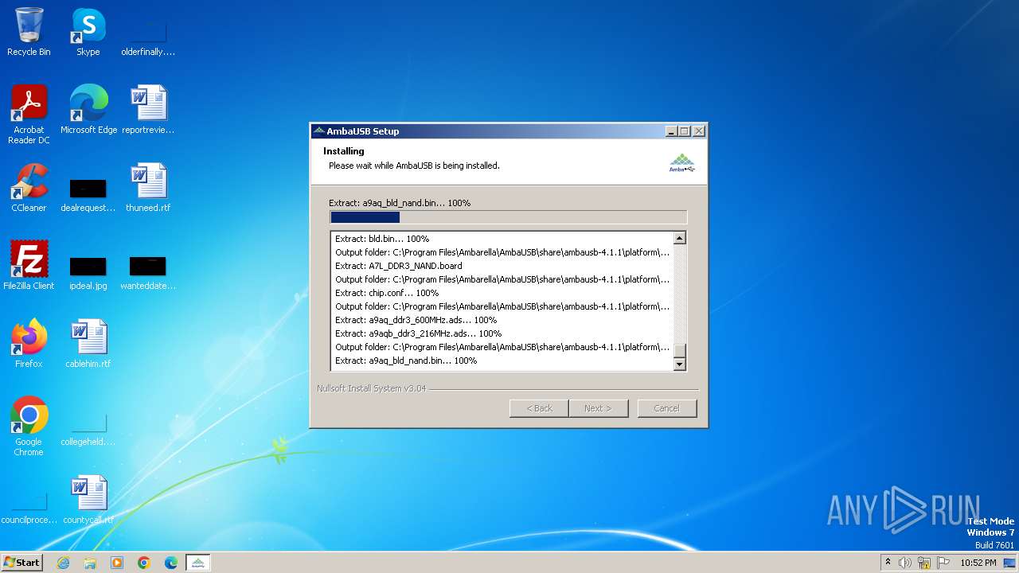Image resolution: width=1019 pixels, height=573 pixels.
Task: Click the installation progress bar
Action: [508, 217]
